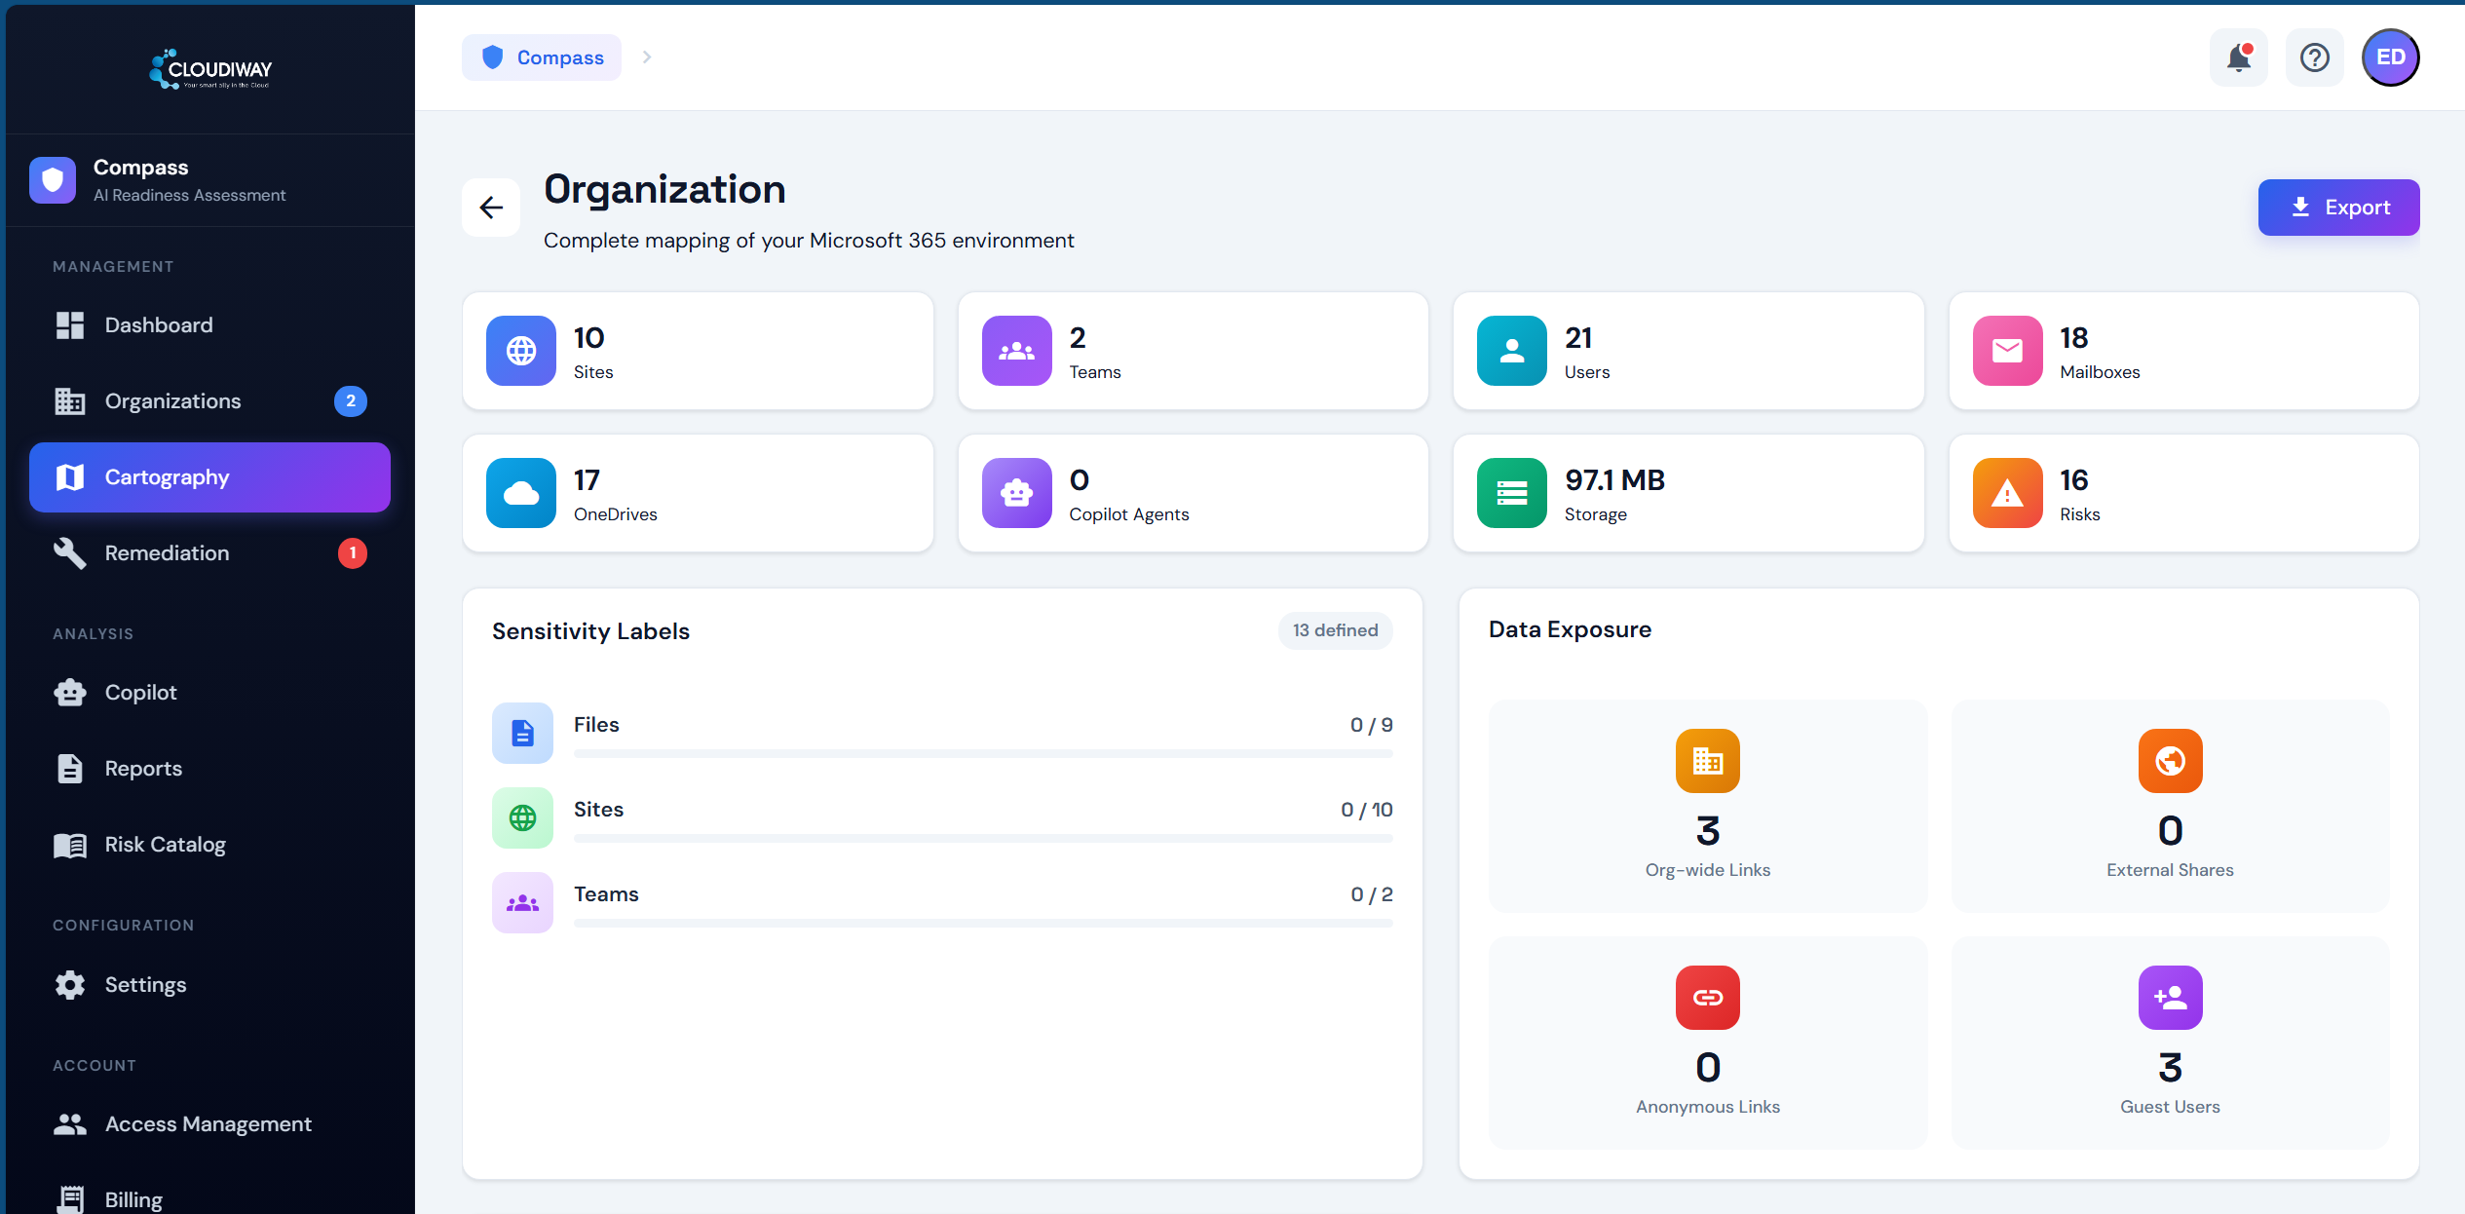Click the '21' Users count
The width and height of the screenshot is (2465, 1214).
point(1578,338)
